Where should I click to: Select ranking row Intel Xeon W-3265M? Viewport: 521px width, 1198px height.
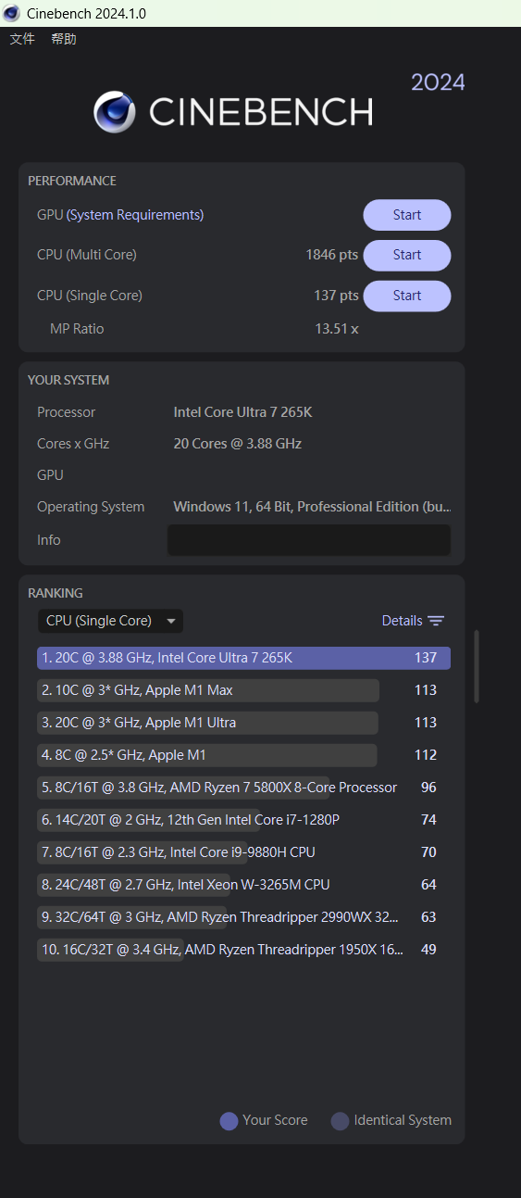[x=243, y=885]
